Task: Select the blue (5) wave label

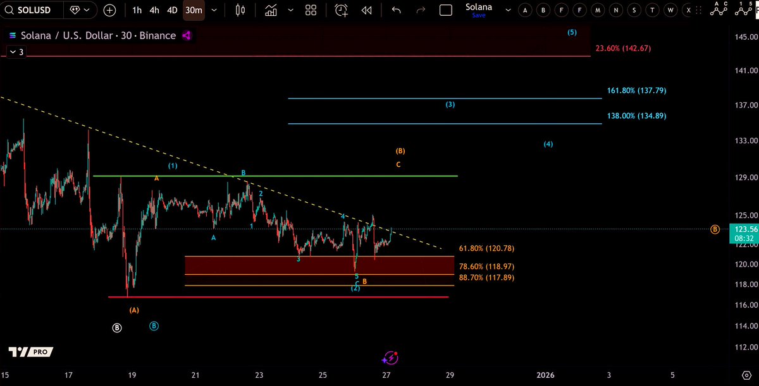Action: (x=572, y=32)
